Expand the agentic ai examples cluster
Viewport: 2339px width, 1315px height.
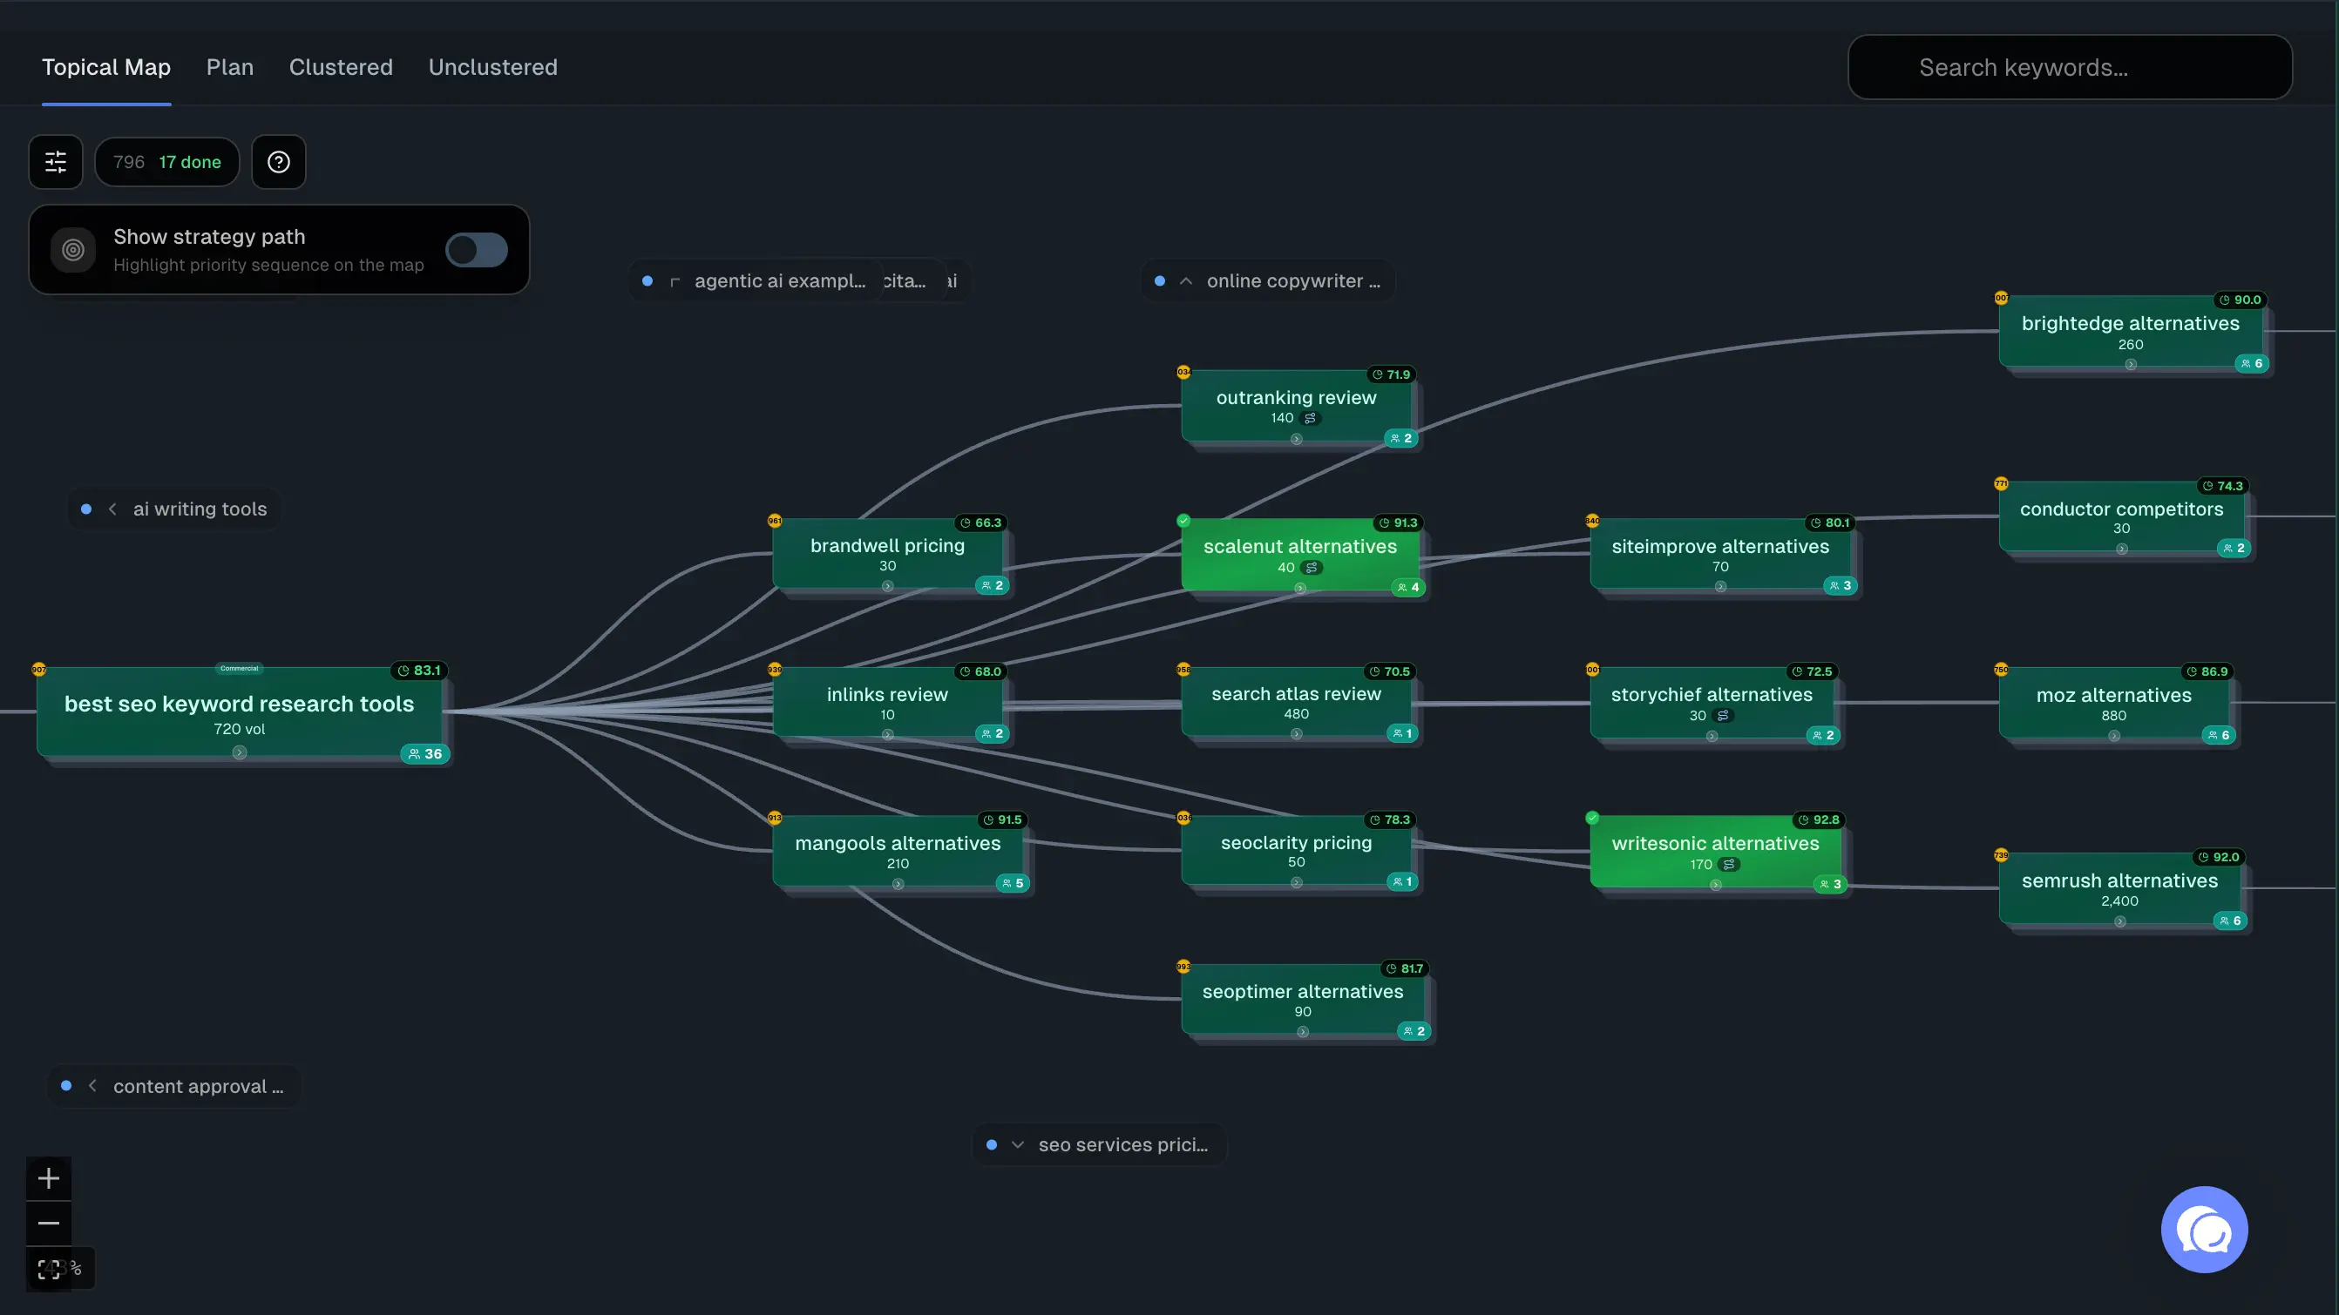758,281
